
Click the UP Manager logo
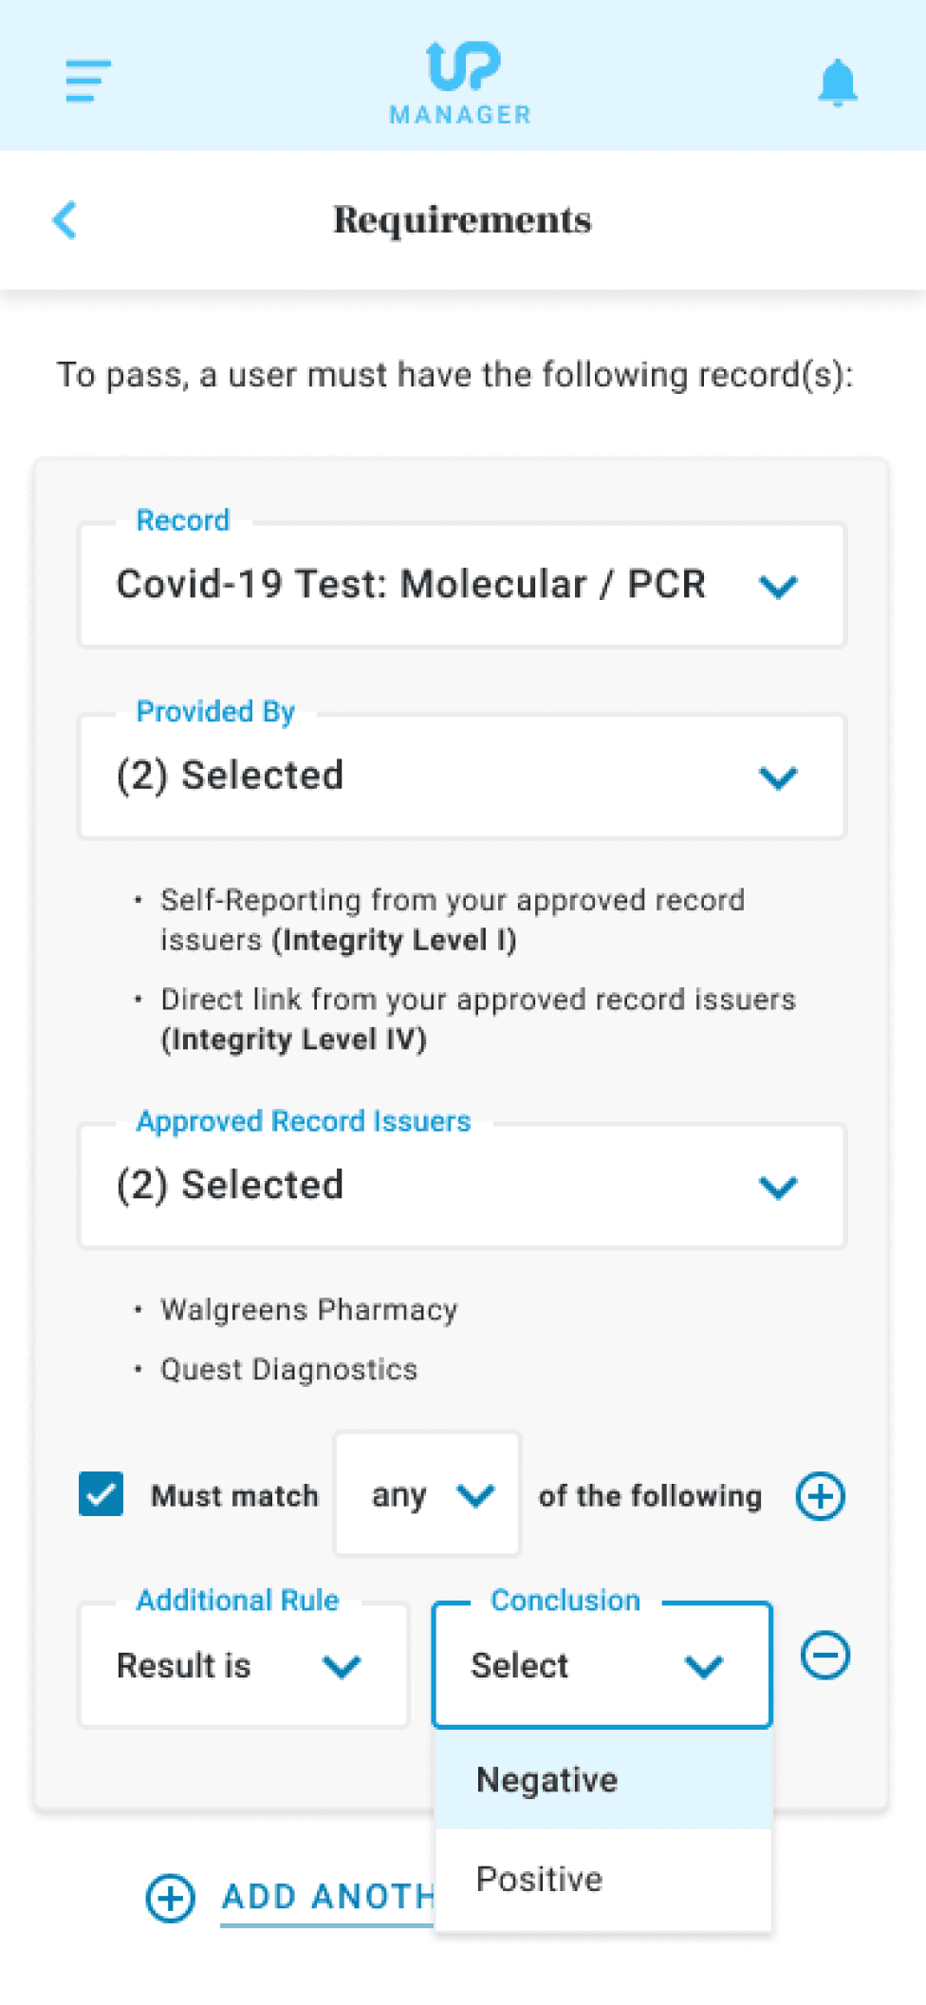click(462, 83)
